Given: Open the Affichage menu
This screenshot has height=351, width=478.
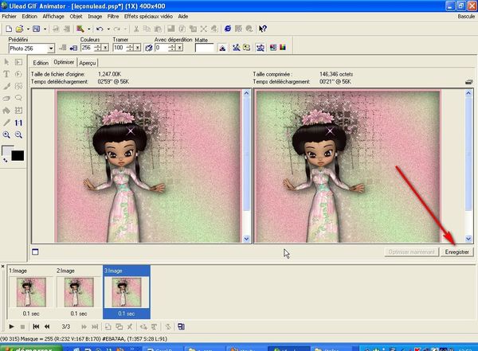Looking at the screenshot, I should click(x=53, y=17).
